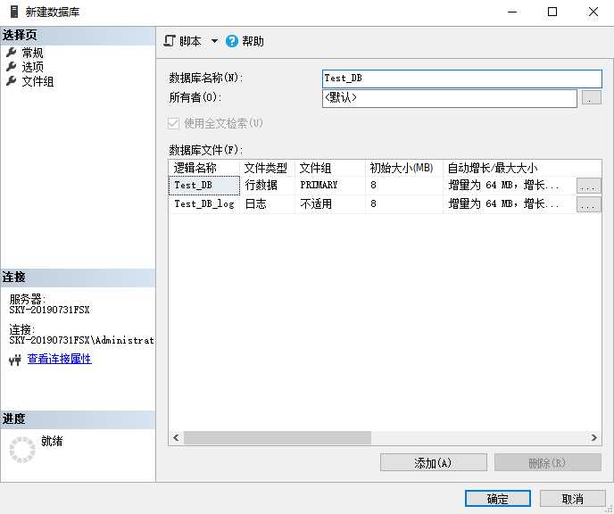Click the 文件组 column header
The image size is (614, 514).
coord(330,168)
